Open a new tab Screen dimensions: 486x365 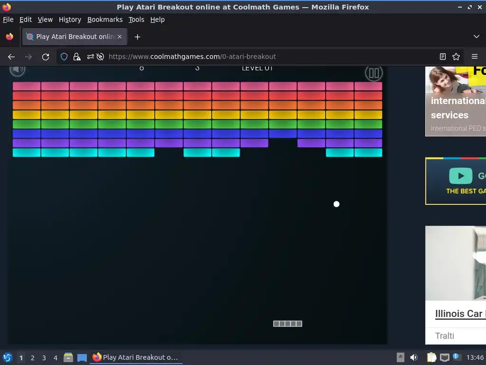pos(137,37)
